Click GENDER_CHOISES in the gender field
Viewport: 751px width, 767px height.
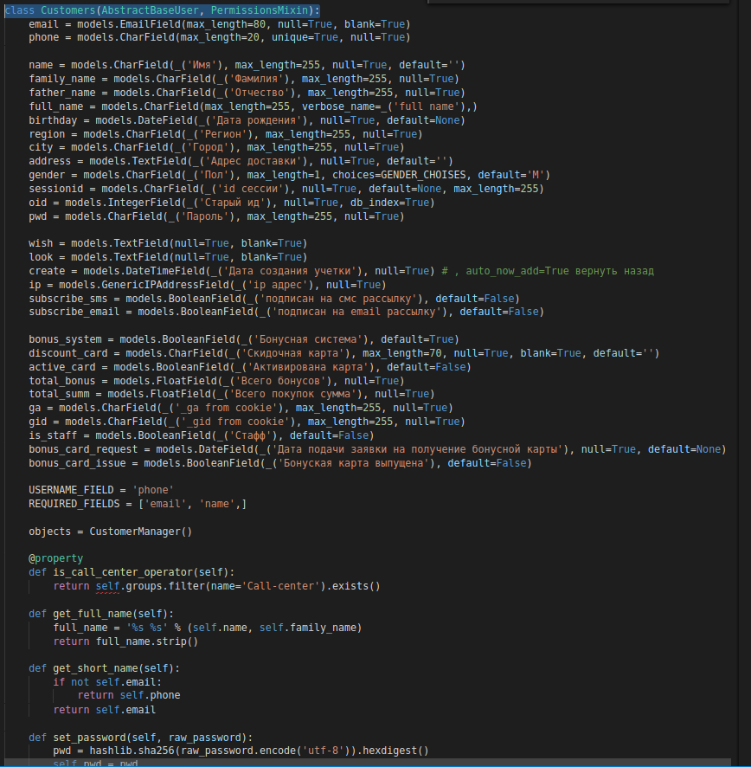[x=423, y=175]
